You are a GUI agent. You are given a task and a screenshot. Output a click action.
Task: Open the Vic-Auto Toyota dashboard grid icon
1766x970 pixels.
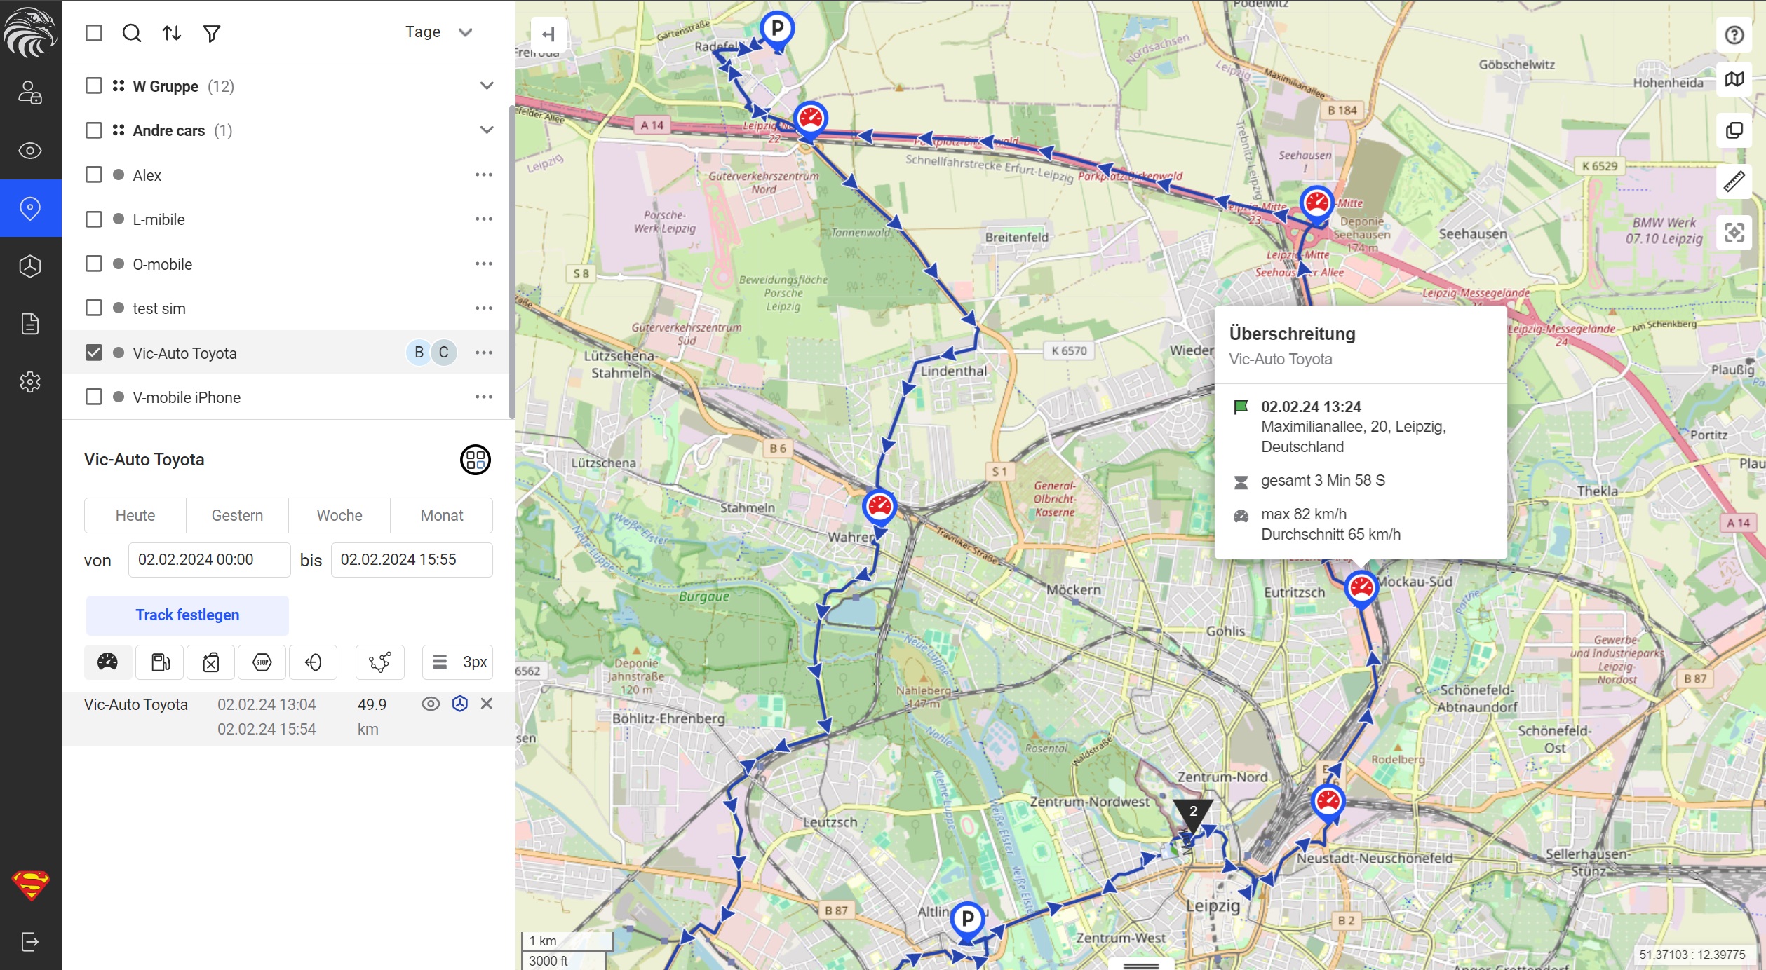pos(475,460)
